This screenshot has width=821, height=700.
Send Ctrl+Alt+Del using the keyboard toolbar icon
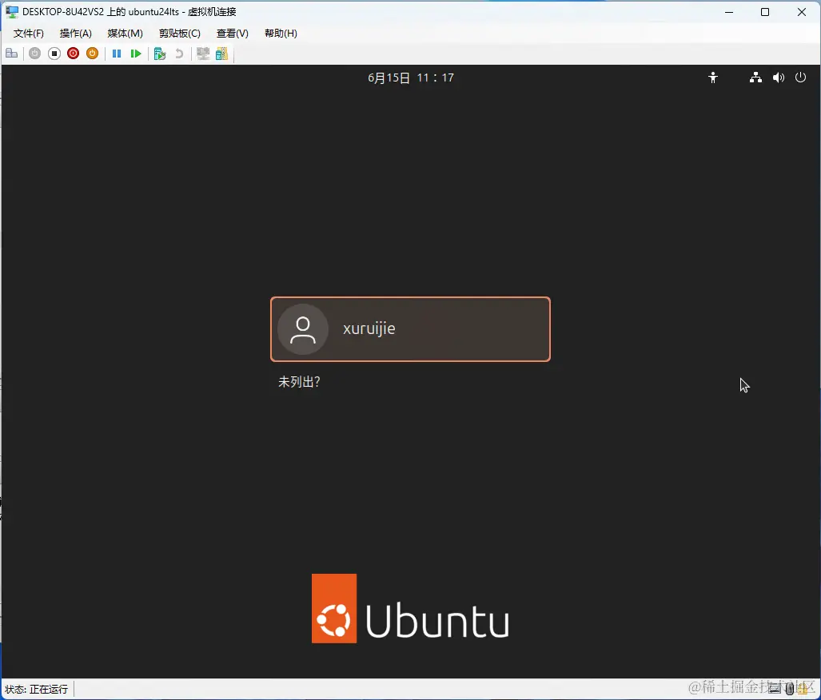(x=11, y=54)
